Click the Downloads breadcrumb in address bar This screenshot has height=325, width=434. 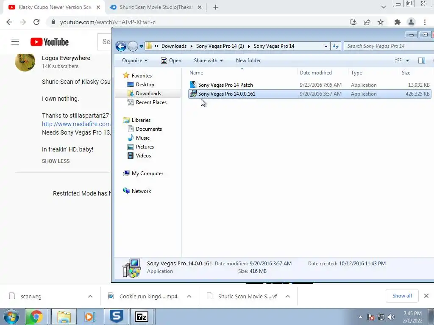[x=174, y=46]
